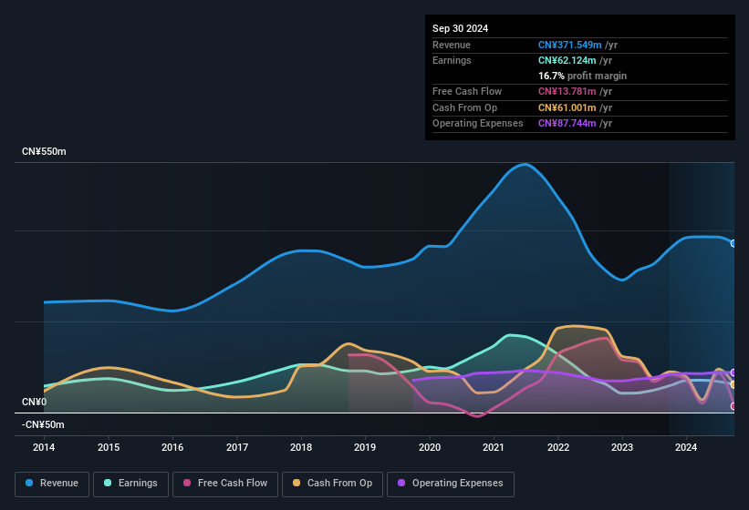Toggle the Revenue series in legend

coord(58,483)
